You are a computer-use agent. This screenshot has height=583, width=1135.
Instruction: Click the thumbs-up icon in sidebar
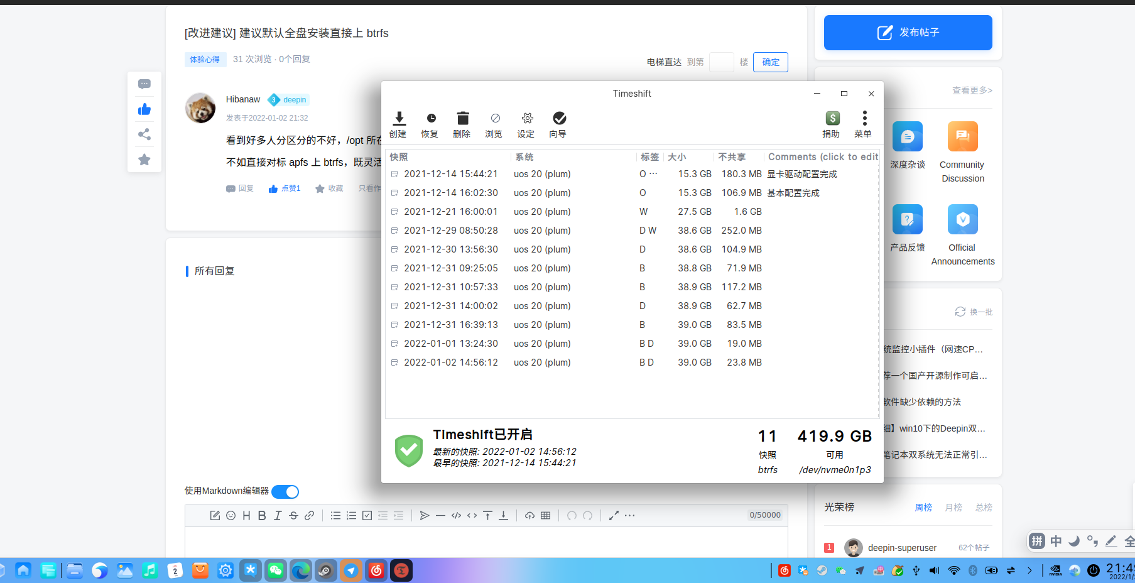tap(144, 109)
